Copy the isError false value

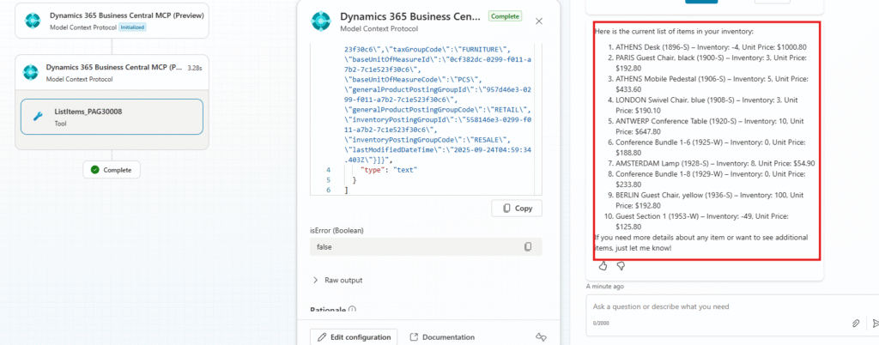(x=528, y=247)
